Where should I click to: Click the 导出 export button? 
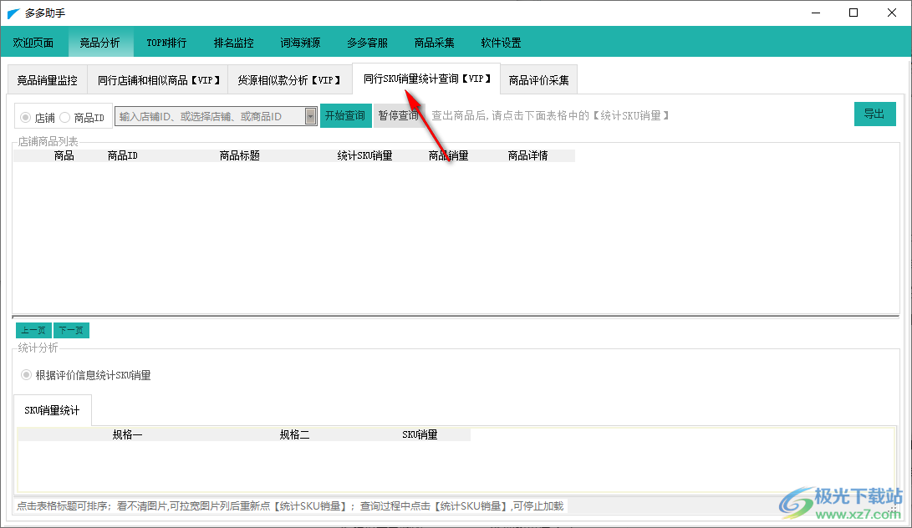(874, 114)
